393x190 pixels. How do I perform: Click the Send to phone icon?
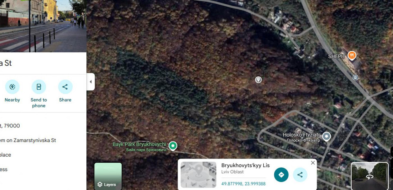[39, 87]
